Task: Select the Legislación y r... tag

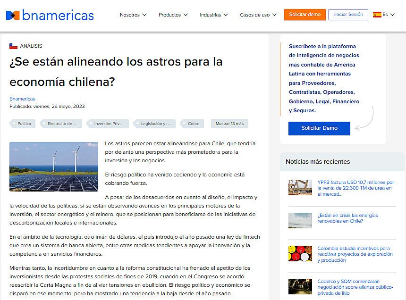Action: pyautogui.click(x=154, y=124)
